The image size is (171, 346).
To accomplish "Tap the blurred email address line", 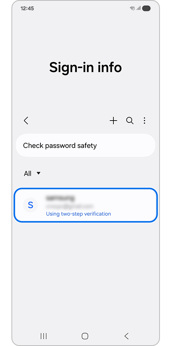I will click(x=69, y=206).
